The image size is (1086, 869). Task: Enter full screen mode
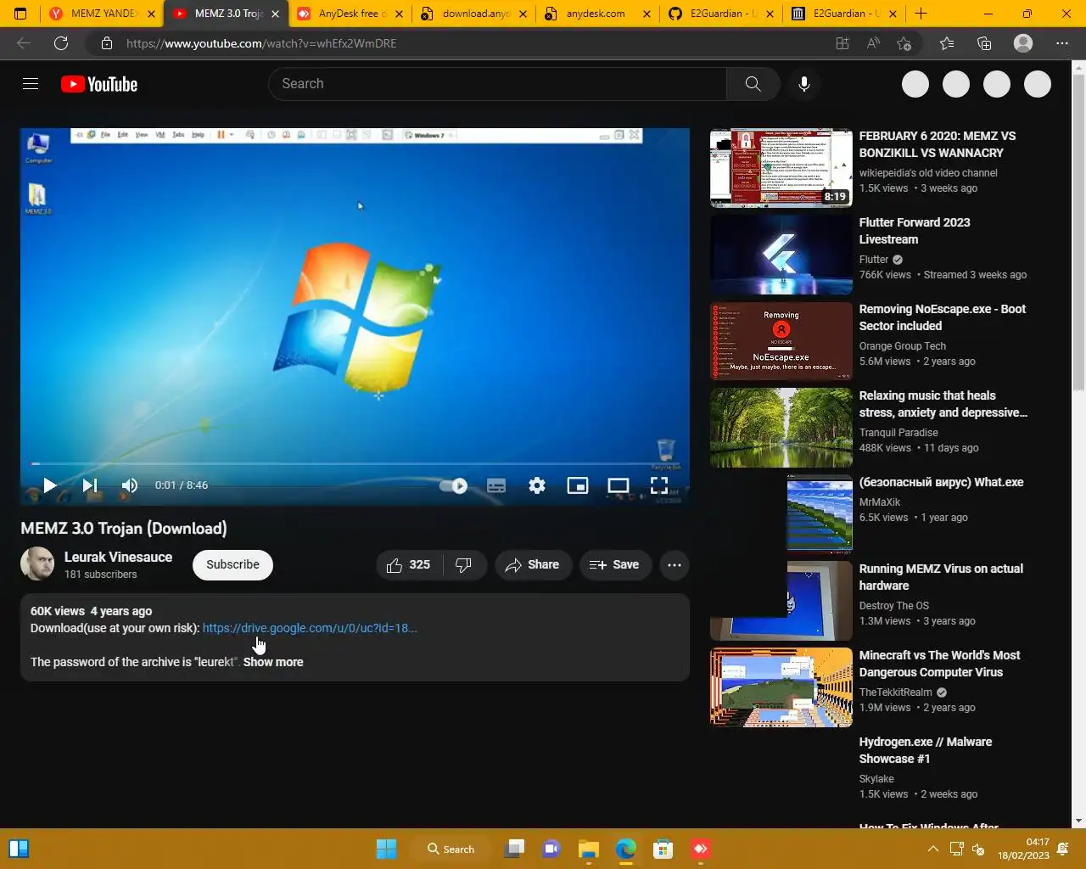point(659,485)
